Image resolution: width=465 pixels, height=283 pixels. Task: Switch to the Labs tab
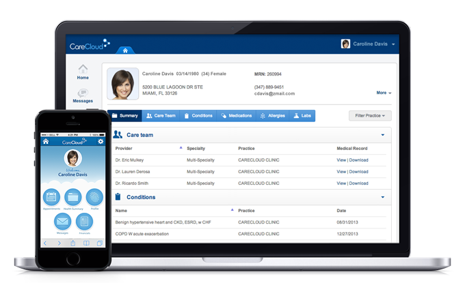pos(302,116)
